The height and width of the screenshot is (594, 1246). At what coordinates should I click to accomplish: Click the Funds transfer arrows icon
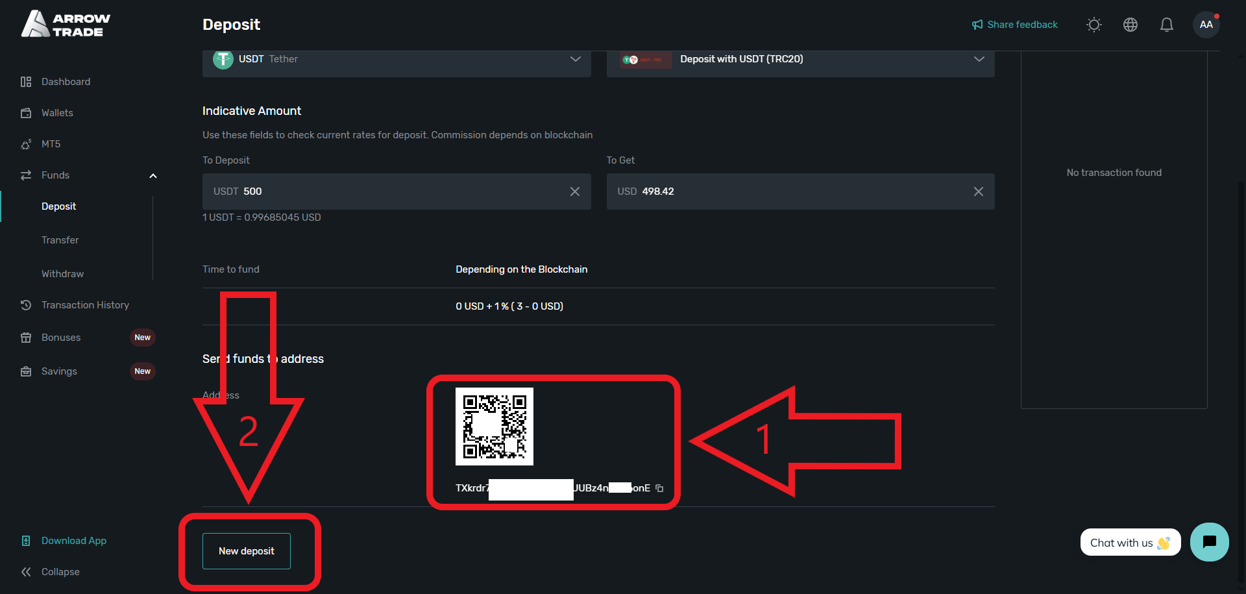pyautogui.click(x=26, y=175)
